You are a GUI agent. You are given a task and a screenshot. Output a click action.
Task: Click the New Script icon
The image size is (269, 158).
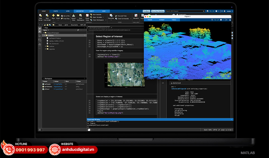[41, 15]
